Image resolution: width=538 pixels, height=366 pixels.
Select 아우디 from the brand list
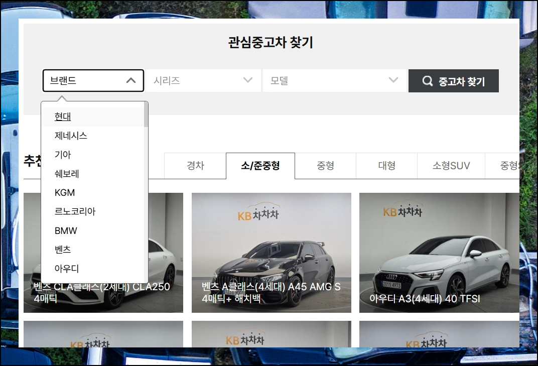tap(93, 269)
